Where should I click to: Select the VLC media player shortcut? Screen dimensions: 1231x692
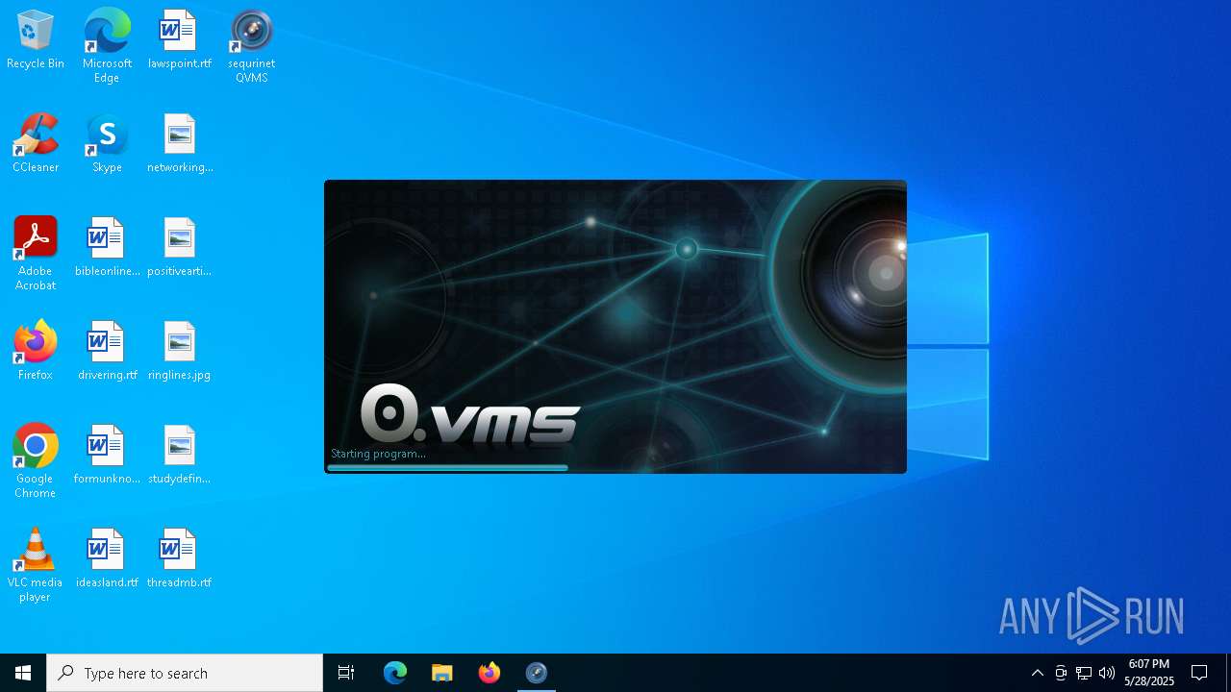[x=36, y=565]
